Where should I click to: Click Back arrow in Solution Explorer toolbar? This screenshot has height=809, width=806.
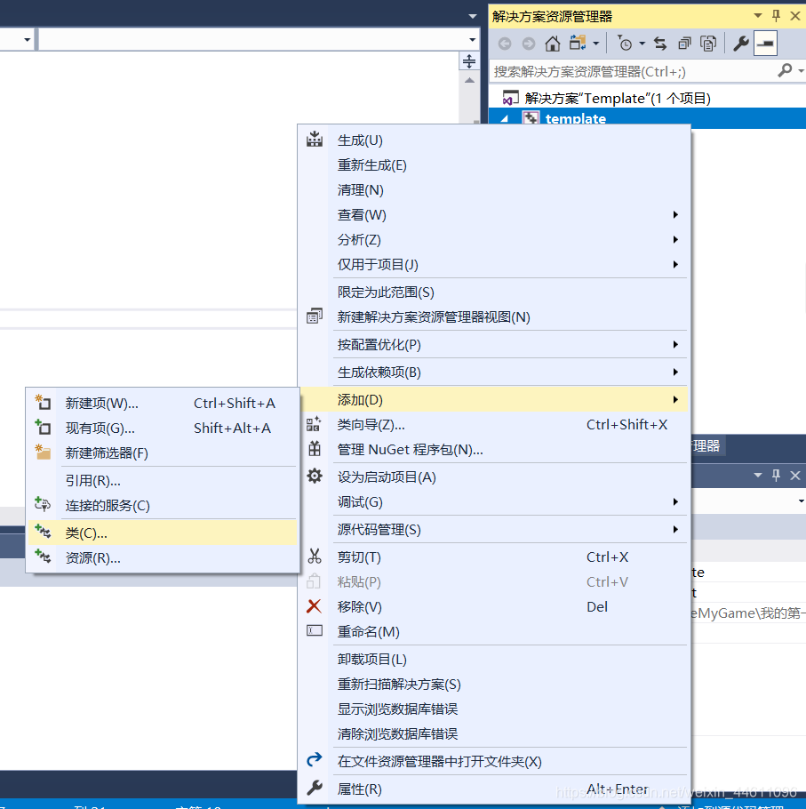click(505, 44)
